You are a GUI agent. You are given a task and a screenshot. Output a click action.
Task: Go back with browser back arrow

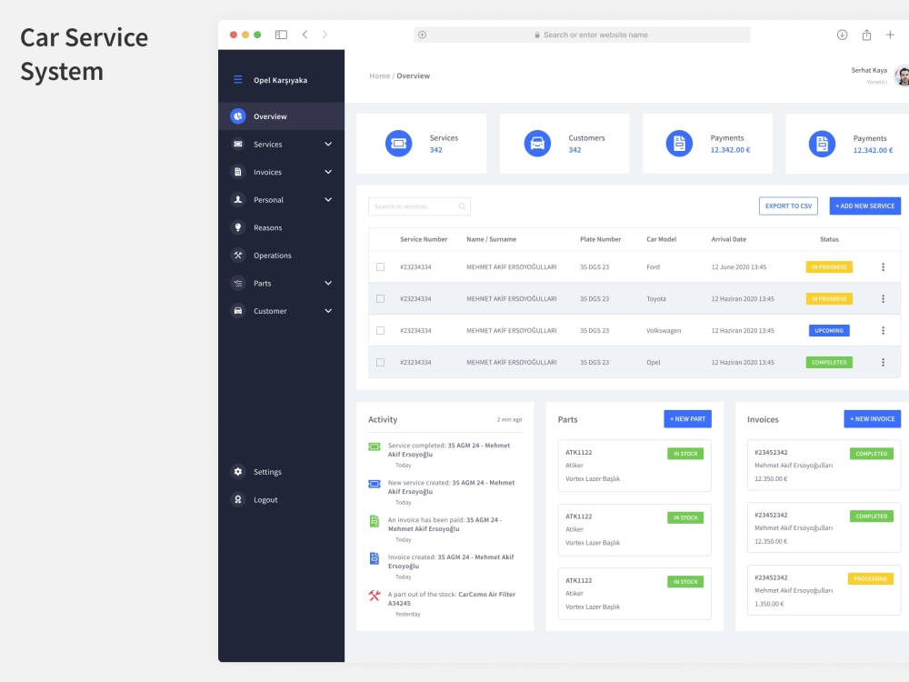click(305, 35)
